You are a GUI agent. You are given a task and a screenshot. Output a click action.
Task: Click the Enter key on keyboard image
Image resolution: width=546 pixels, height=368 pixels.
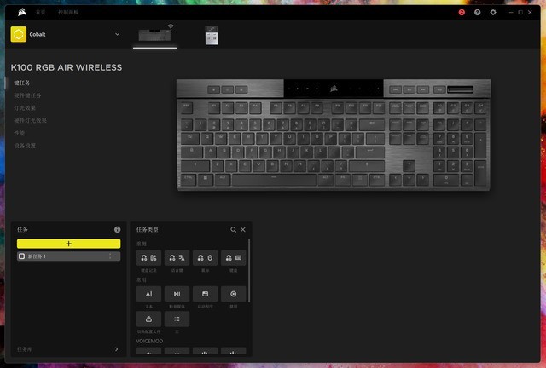pyautogui.click(x=370, y=152)
